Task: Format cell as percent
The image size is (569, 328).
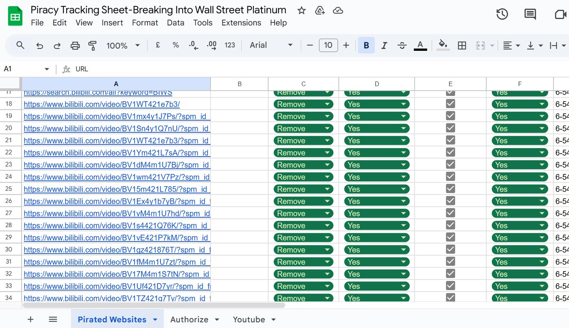Action: pos(176,45)
